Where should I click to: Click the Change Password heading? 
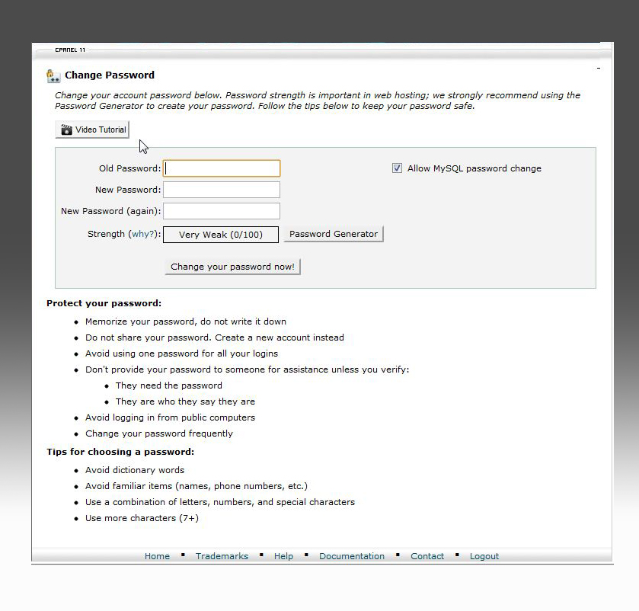pyautogui.click(x=110, y=75)
